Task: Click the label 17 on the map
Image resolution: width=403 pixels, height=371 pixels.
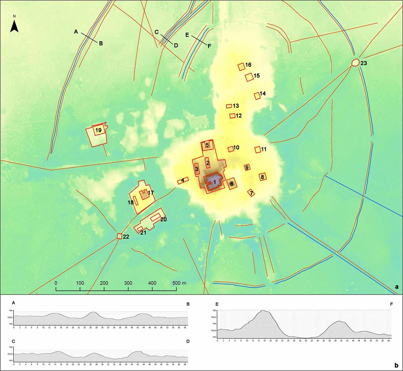Action: [150, 193]
